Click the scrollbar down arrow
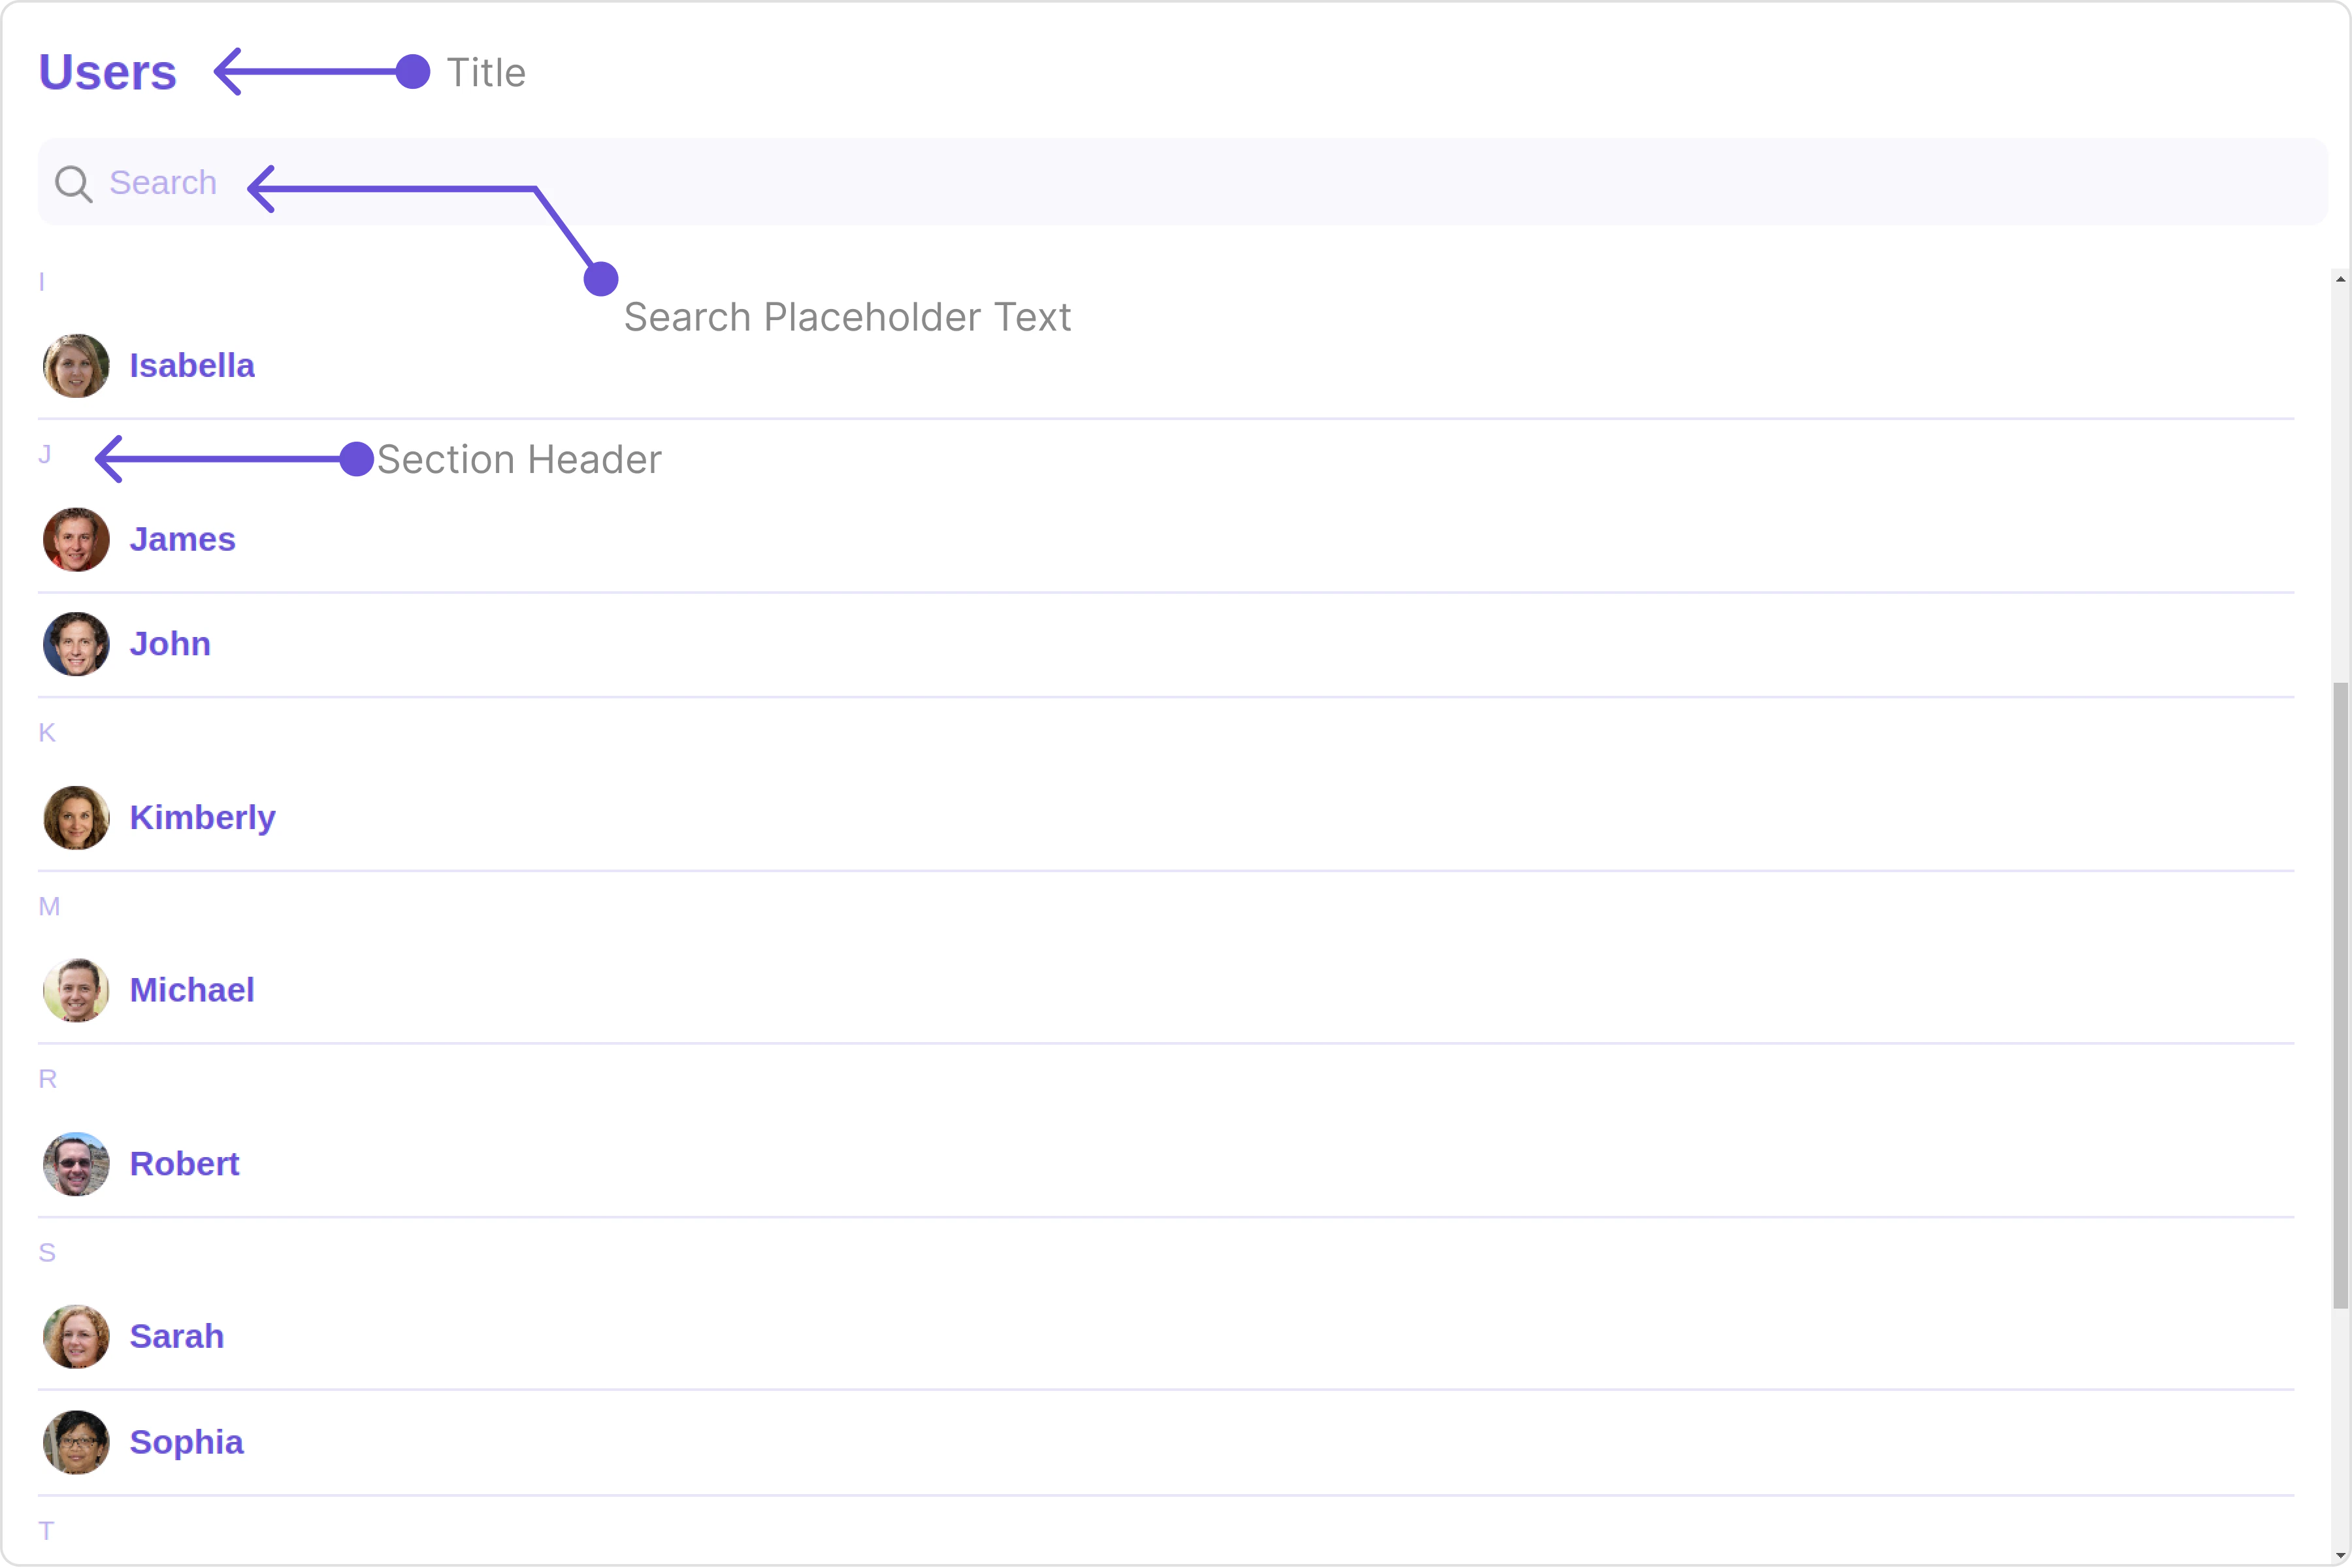 2340,1556
